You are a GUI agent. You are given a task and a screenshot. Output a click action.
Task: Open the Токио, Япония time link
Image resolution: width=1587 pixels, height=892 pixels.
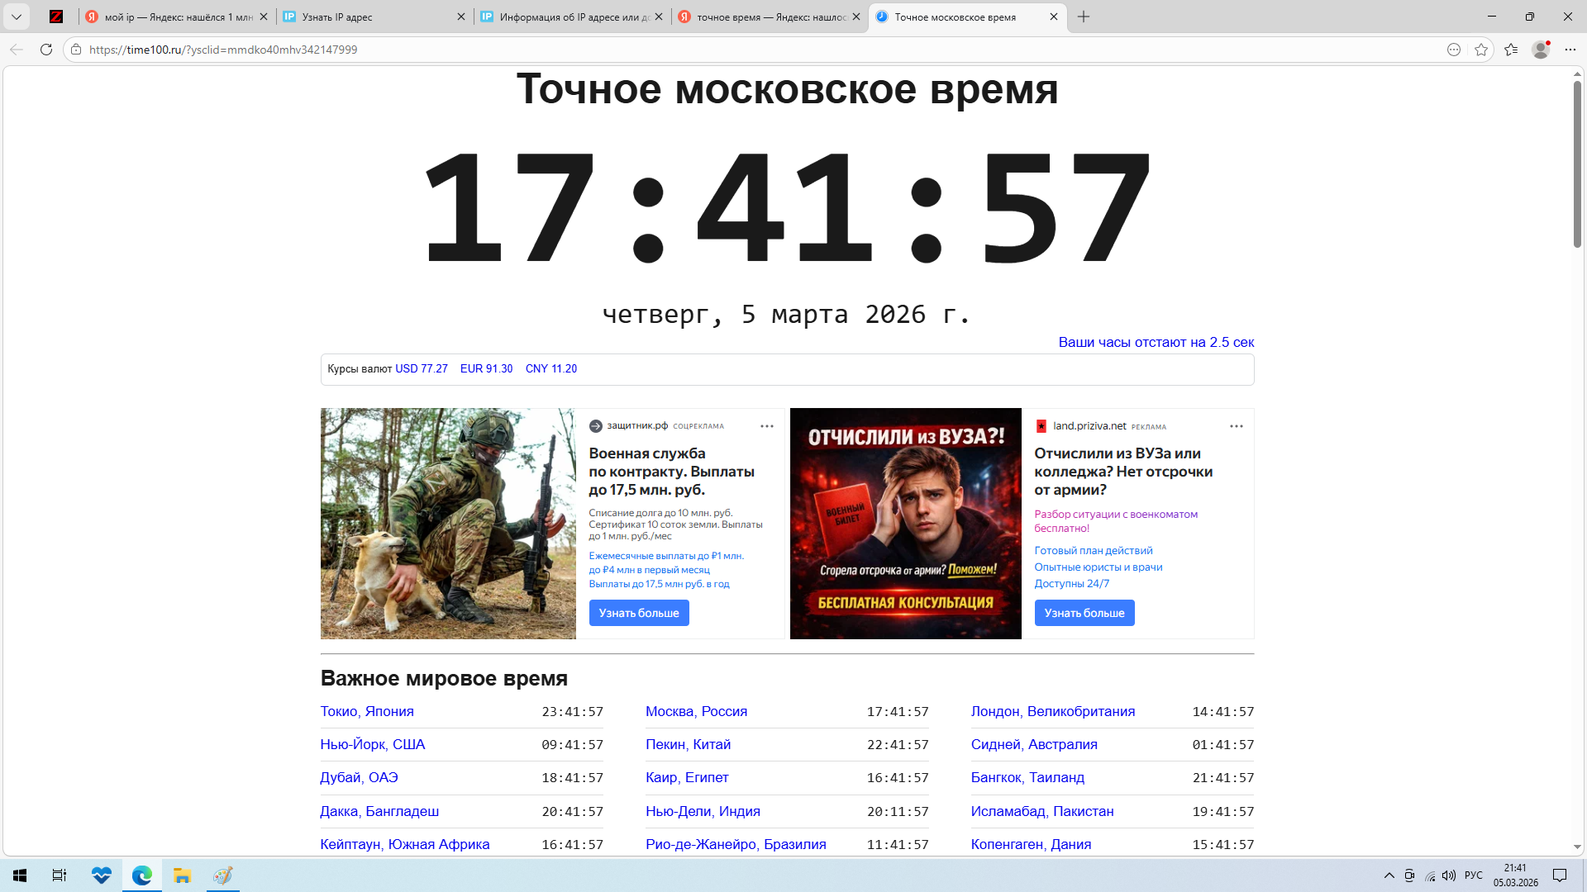click(367, 712)
